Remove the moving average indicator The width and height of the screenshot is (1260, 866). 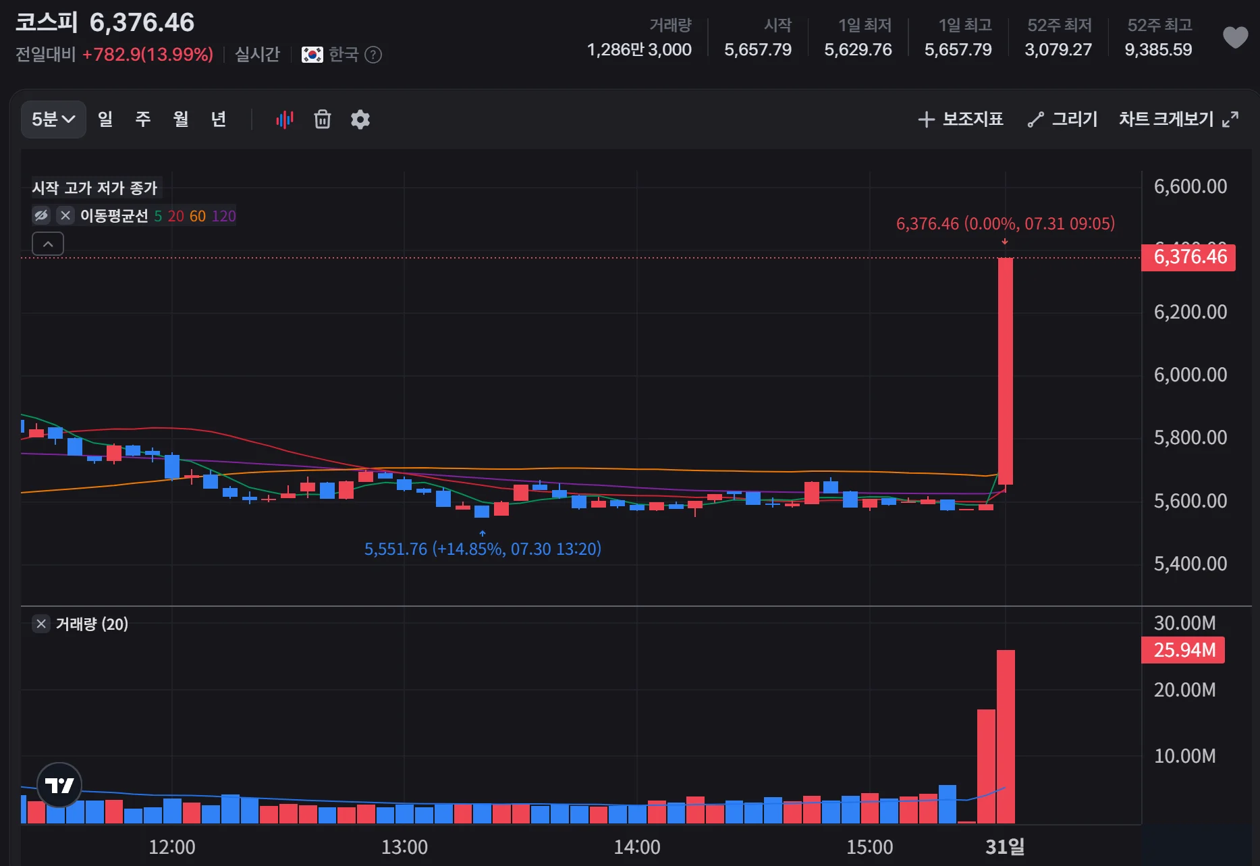point(65,215)
